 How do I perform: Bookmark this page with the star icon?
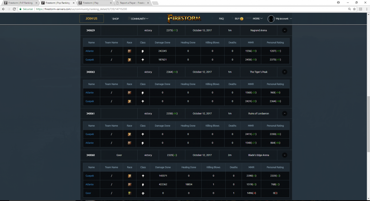354,9
